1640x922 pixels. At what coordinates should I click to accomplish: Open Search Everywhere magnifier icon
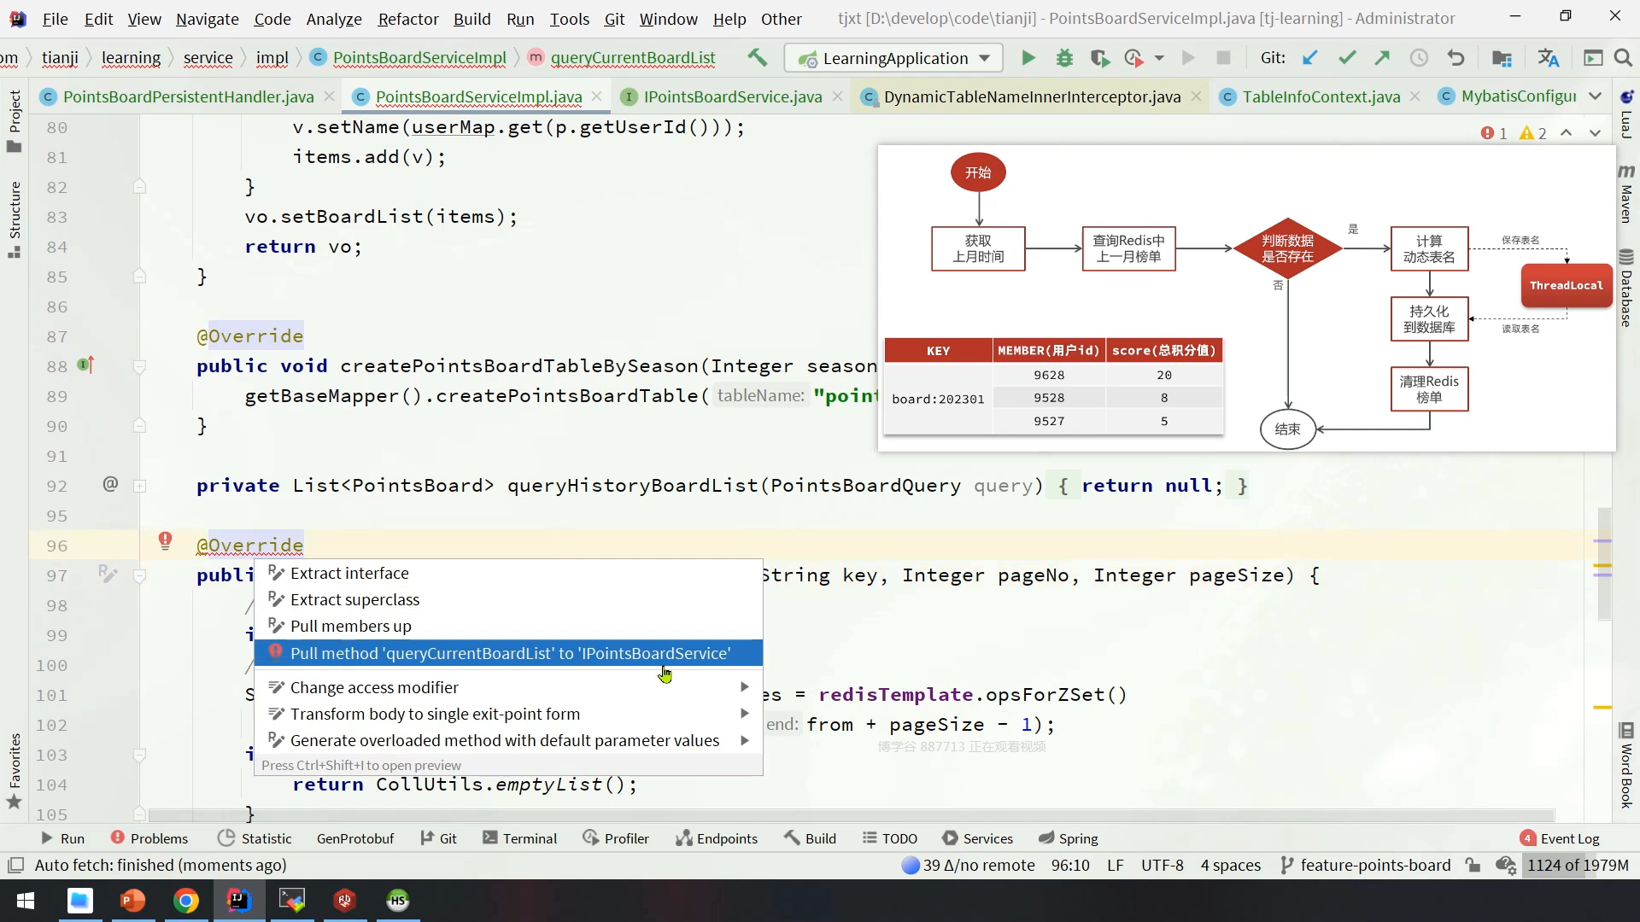(x=1623, y=58)
